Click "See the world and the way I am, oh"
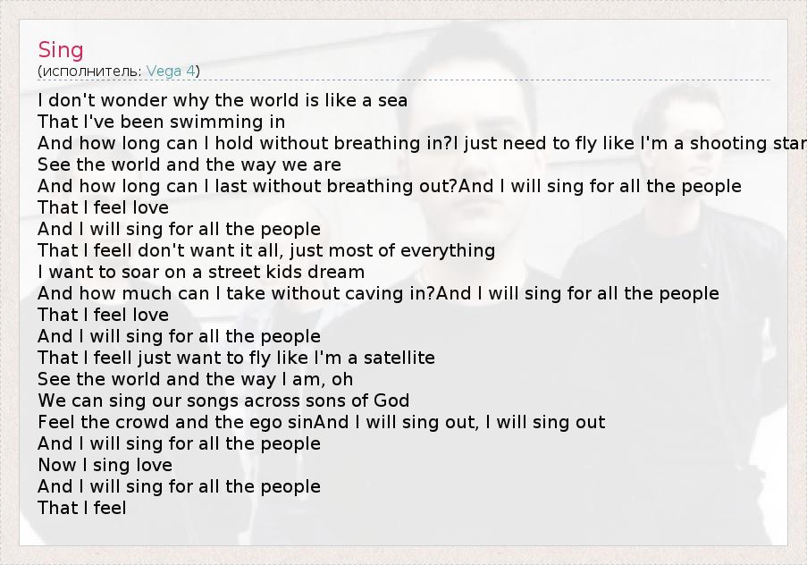This screenshot has width=807, height=565. 196,379
